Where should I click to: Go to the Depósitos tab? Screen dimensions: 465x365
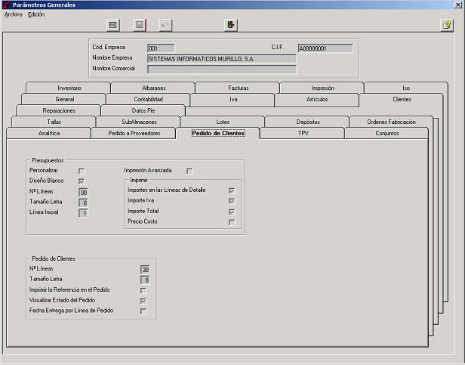coord(308,122)
